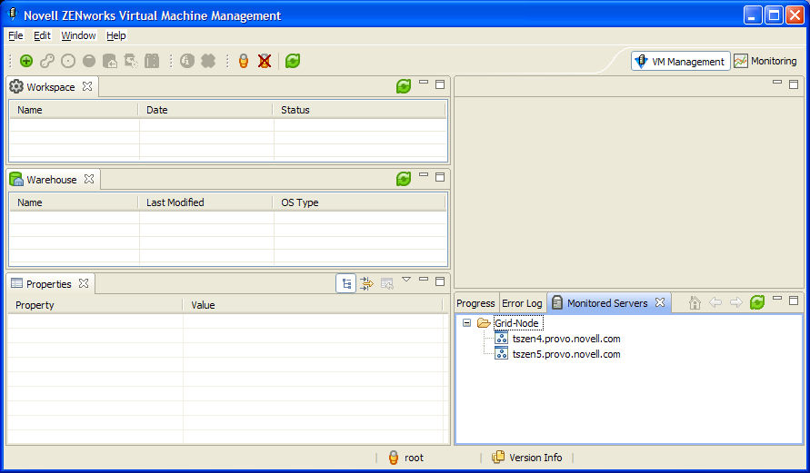The width and height of the screenshot is (810, 473).
Task: Click the root user status bar entry
Action: click(406, 458)
